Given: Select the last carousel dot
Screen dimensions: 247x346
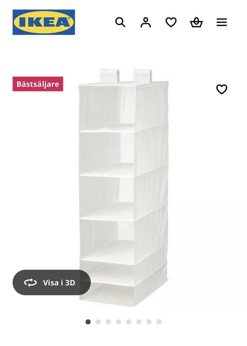Looking at the screenshot, I should pos(159,322).
